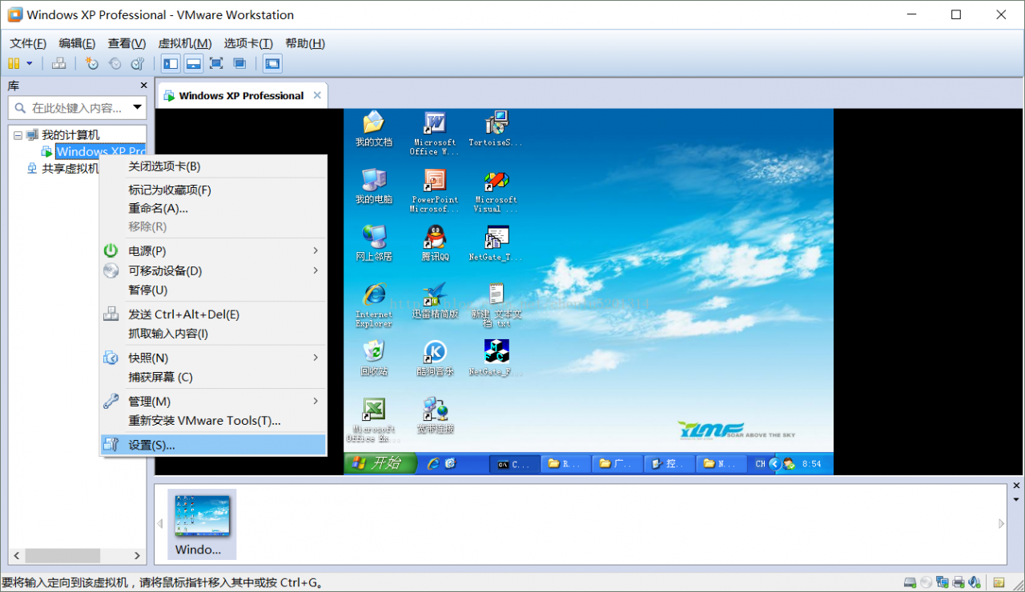The height and width of the screenshot is (592, 1025).
Task: Open the library search filter dropdown
Action: [138, 107]
